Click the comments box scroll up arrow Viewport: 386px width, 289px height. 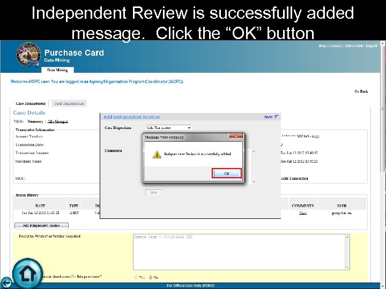pyautogui.click(x=254, y=151)
